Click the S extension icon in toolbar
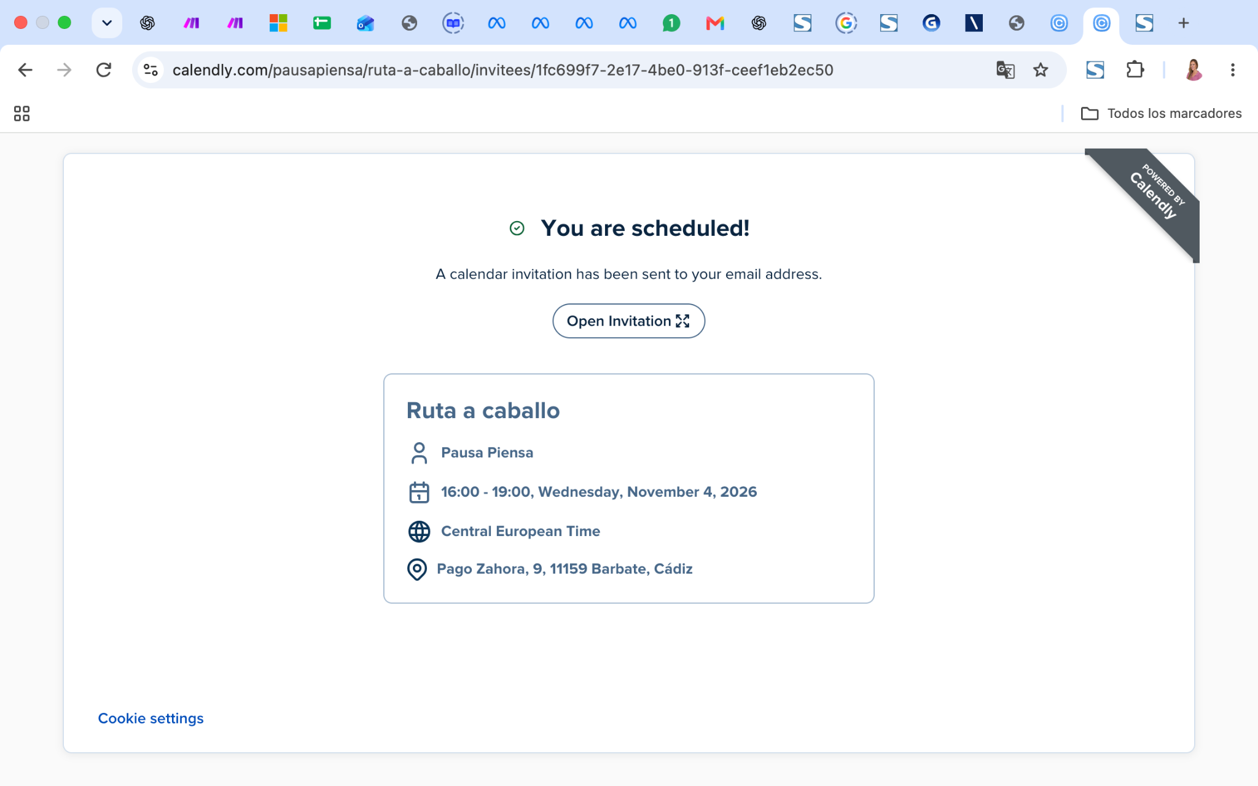This screenshot has width=1258, height=786. coord(1095,70)
